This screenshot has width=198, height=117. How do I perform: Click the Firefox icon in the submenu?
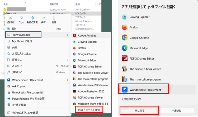coord(74,48)
